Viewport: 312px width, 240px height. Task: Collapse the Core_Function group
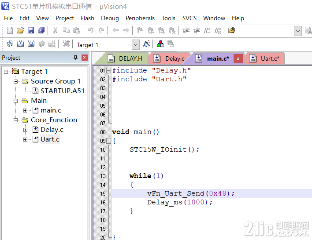tap(15, 120)
